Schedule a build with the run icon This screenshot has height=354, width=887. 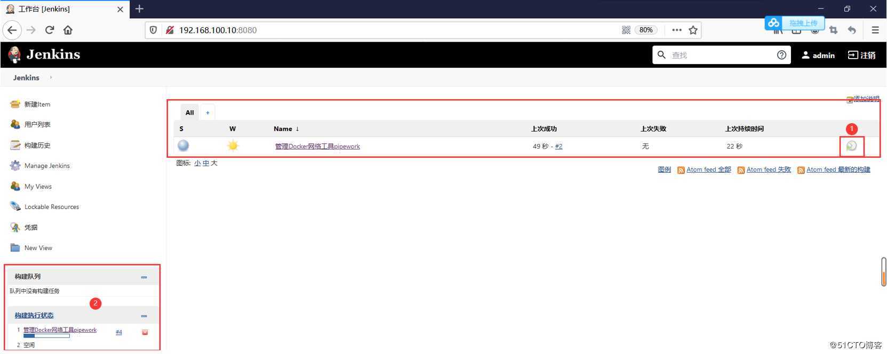(x=851, y=146)
